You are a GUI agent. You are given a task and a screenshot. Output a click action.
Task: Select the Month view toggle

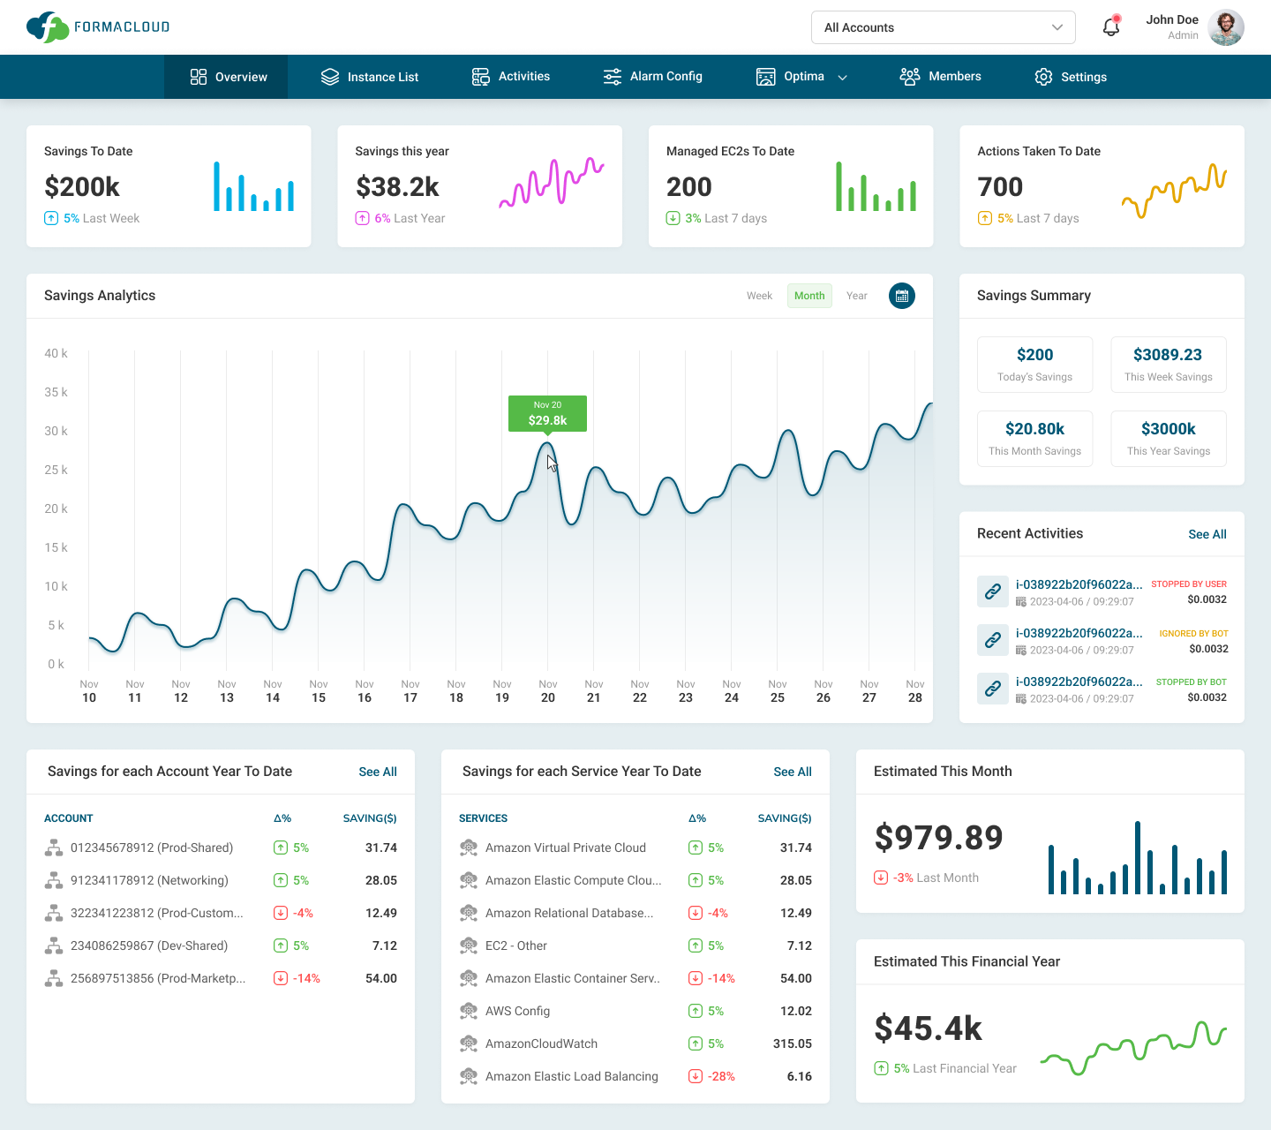(x=809, y=296)
